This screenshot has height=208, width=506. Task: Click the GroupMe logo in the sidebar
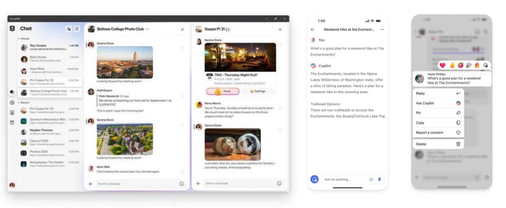pyautogui.click(x=12, y=28)
